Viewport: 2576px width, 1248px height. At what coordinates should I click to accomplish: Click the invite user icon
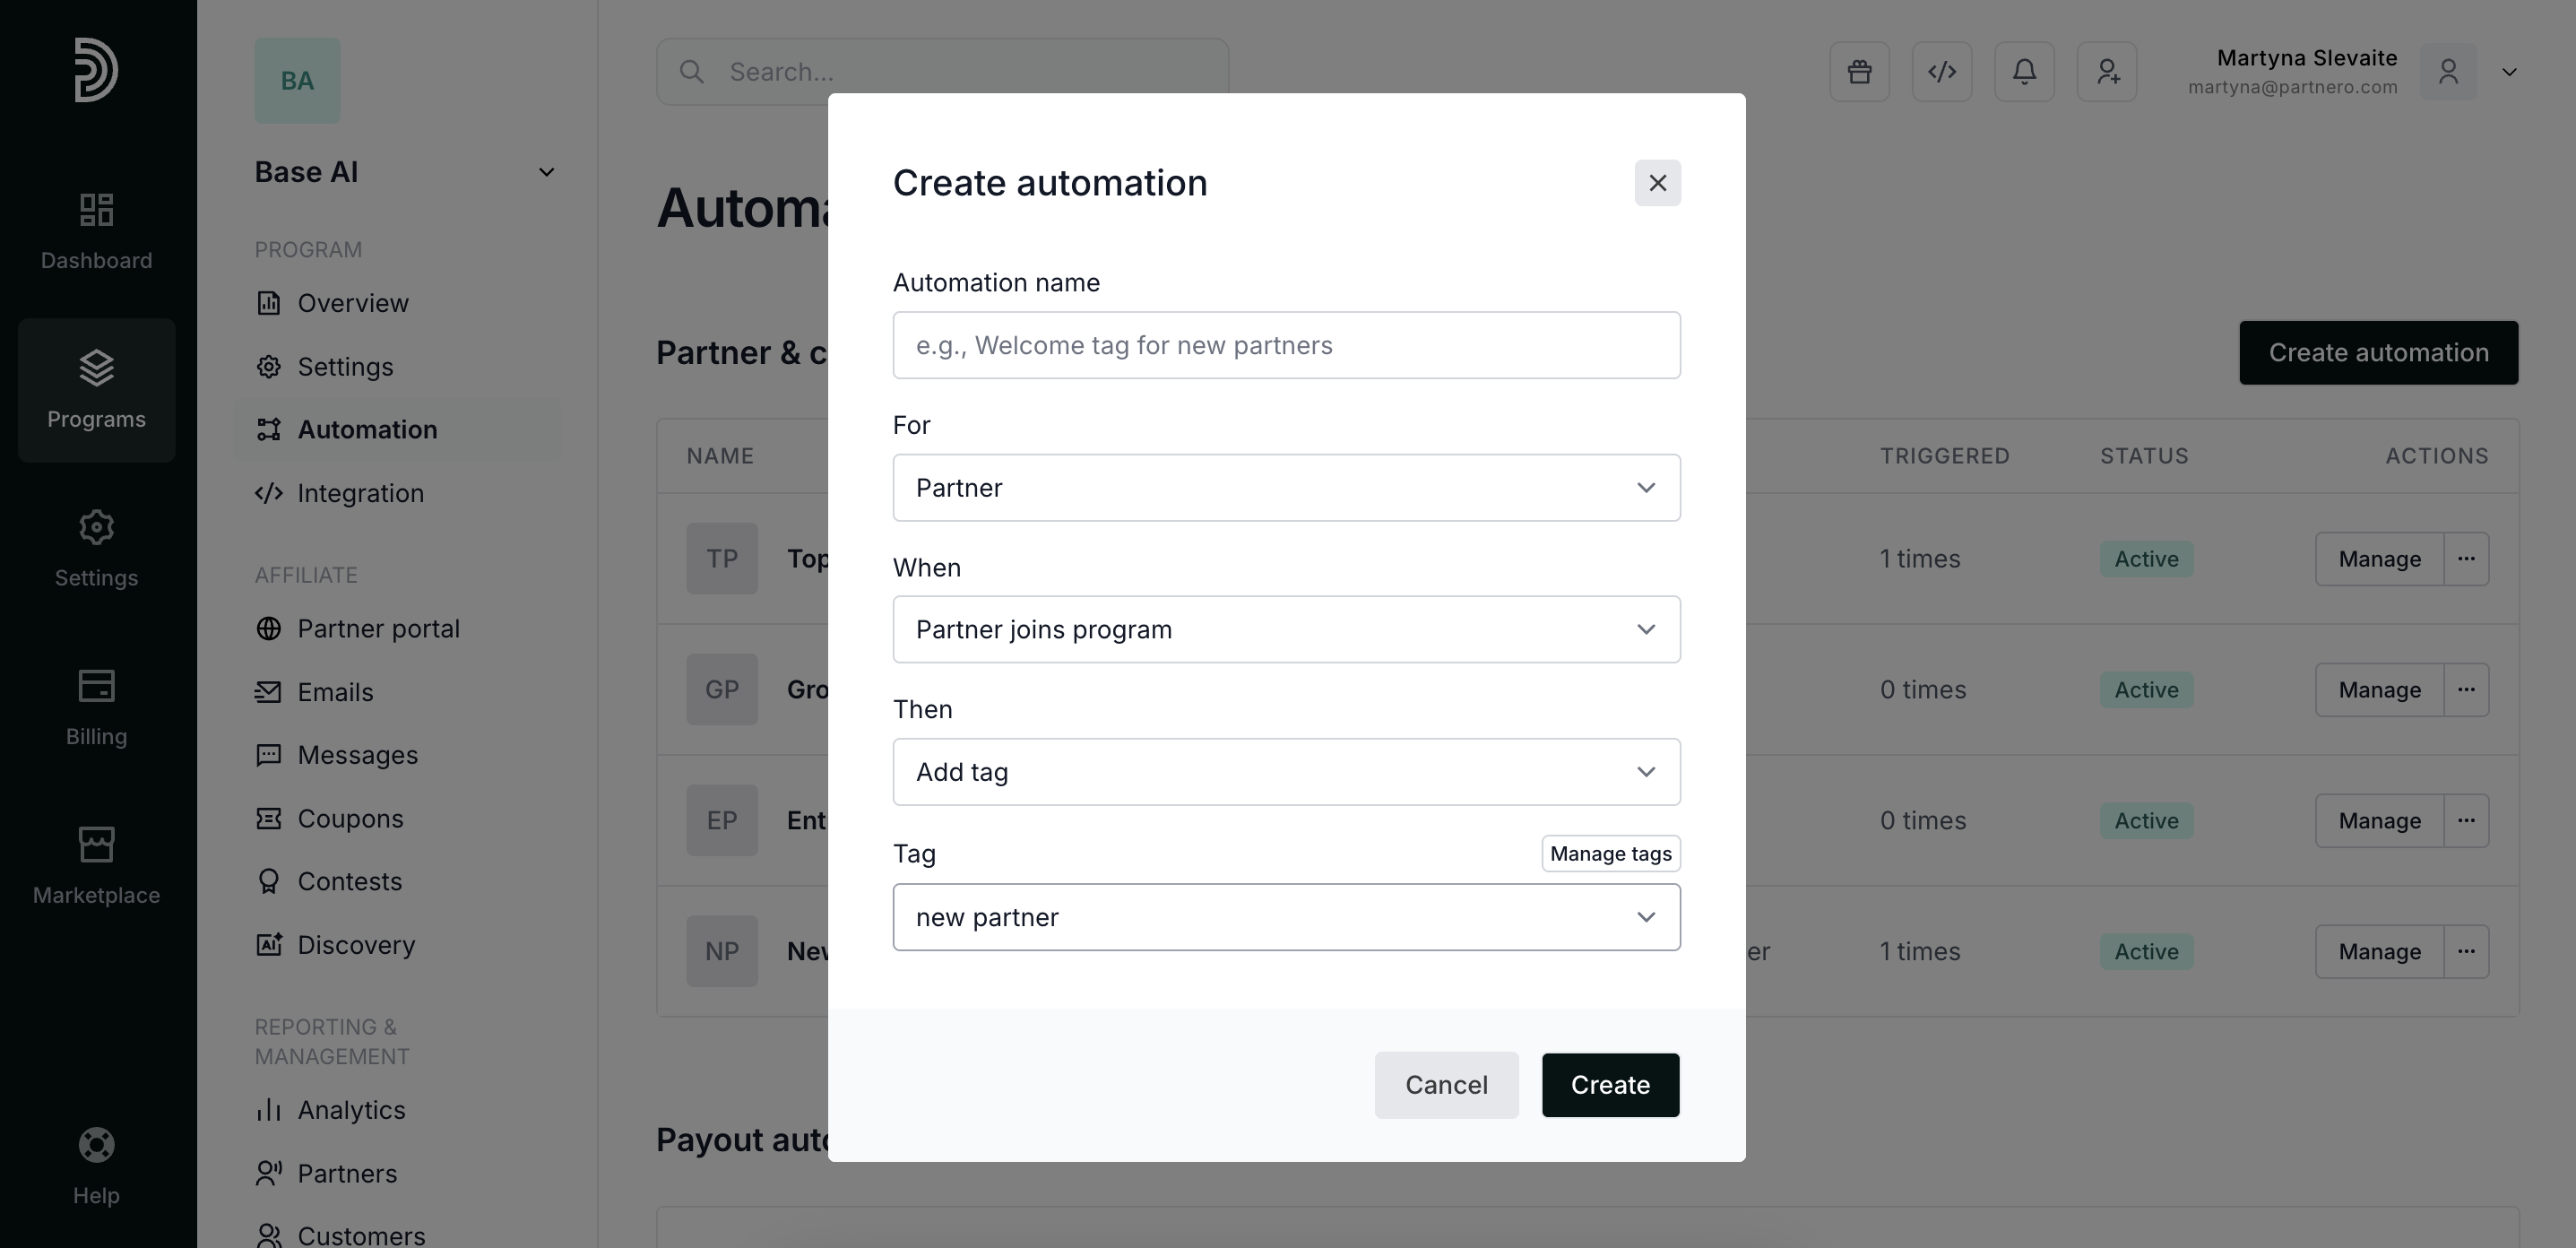[x=2107, y=72]
